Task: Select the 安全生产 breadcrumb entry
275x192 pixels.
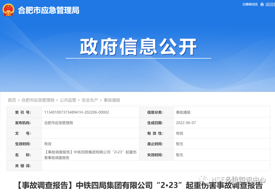Action: point(90,100)
